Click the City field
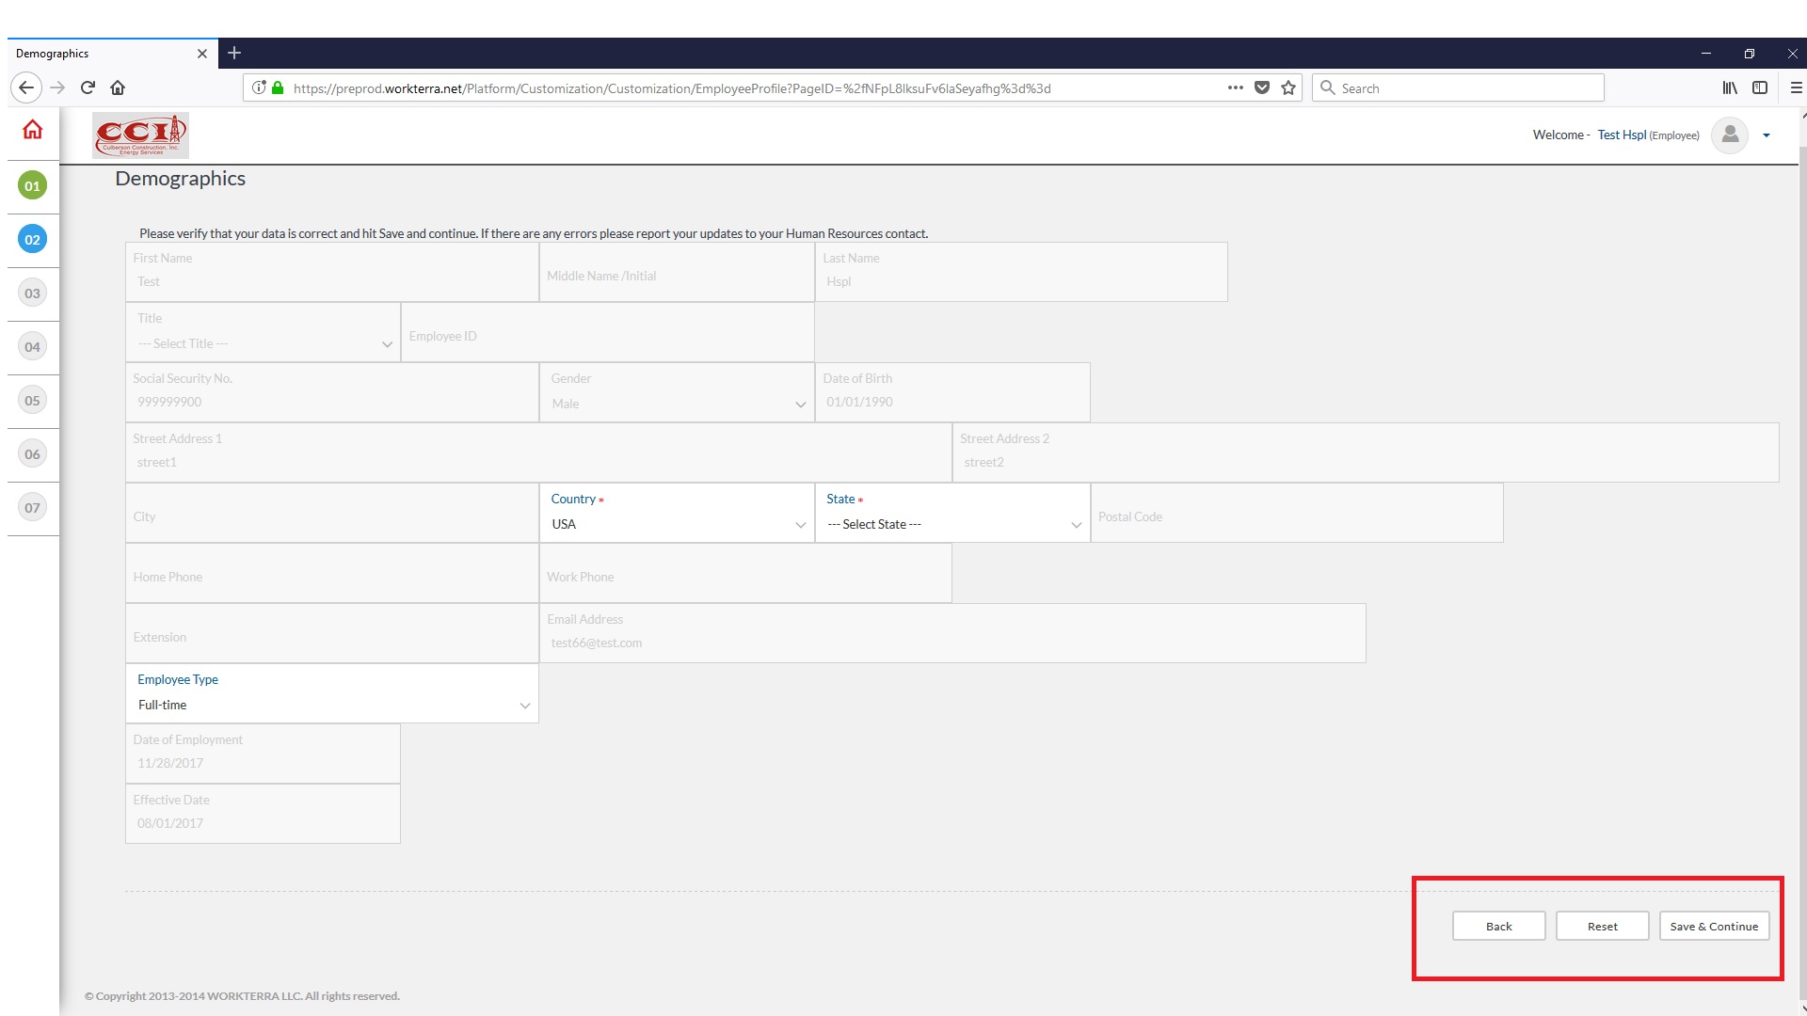Screen dimensions: 1807x1016 332,513
